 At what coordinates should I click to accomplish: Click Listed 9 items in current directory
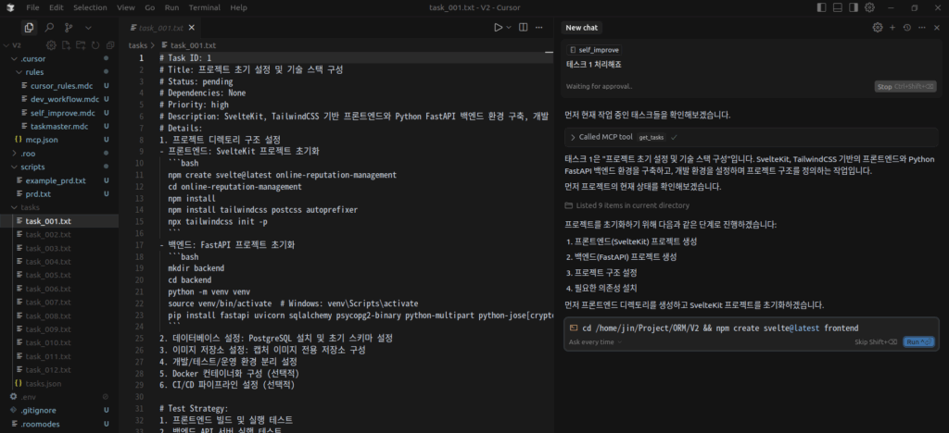pos(632,205)
